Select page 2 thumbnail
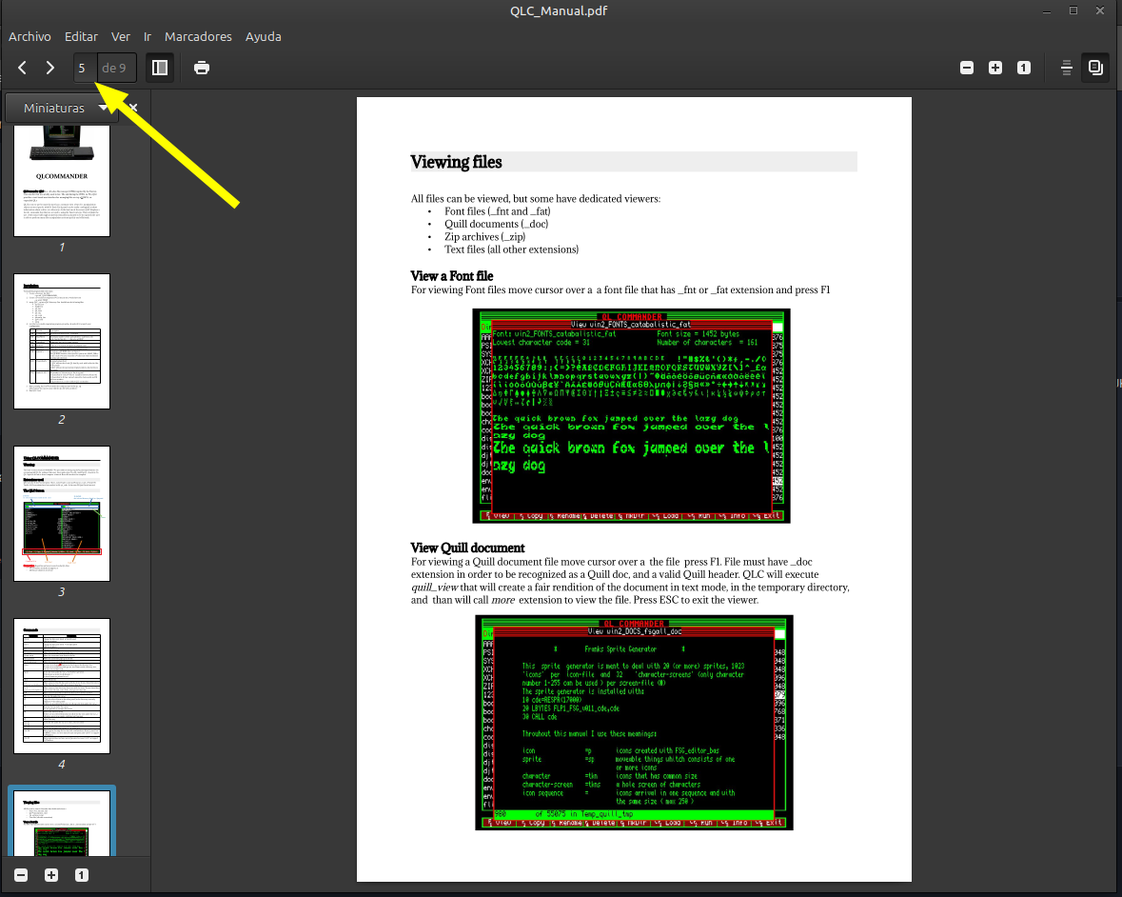The height and width of the screenshot is (897, 1122). (62, 342)
